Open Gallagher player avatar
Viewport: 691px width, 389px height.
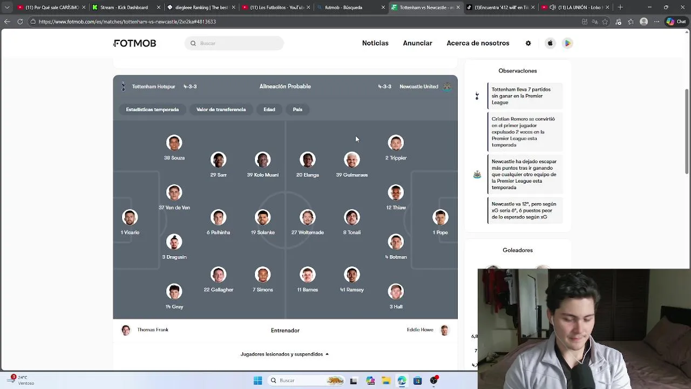(x=218, y=274)
